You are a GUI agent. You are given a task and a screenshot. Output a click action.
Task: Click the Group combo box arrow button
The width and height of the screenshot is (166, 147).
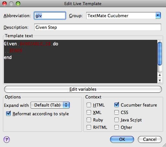(x=158, y=16)
